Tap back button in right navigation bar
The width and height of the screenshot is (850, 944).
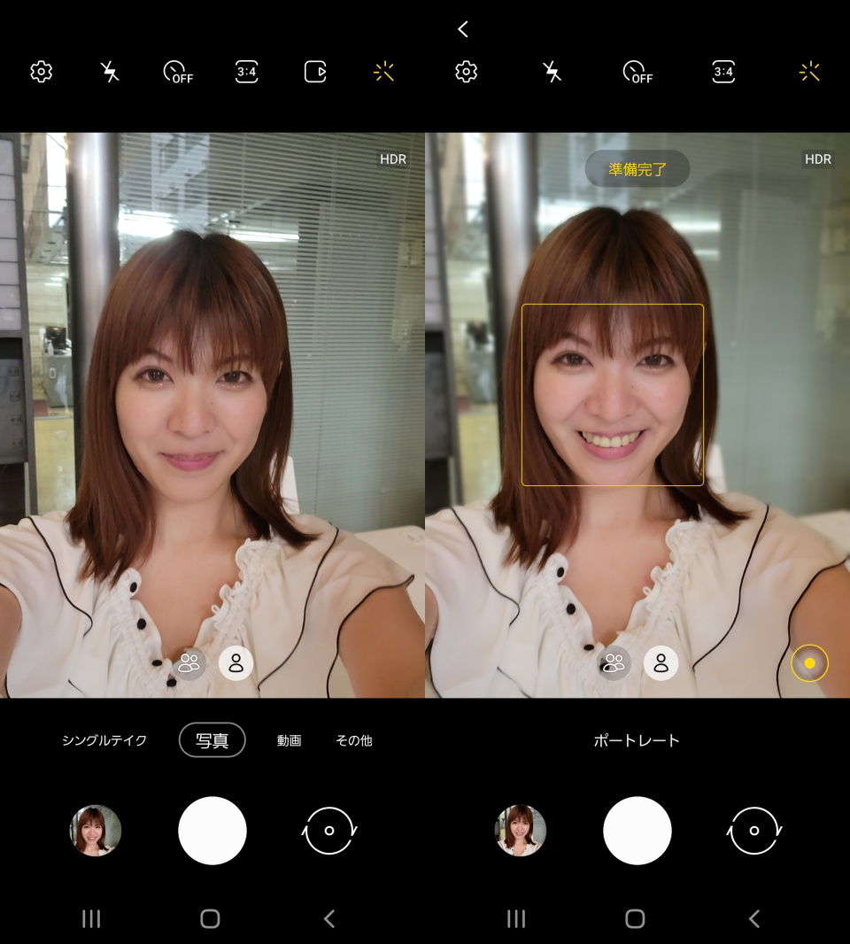click(x=754, y=918)
